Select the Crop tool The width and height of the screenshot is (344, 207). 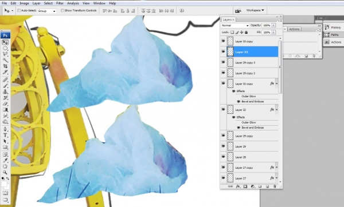click(5, 66)
